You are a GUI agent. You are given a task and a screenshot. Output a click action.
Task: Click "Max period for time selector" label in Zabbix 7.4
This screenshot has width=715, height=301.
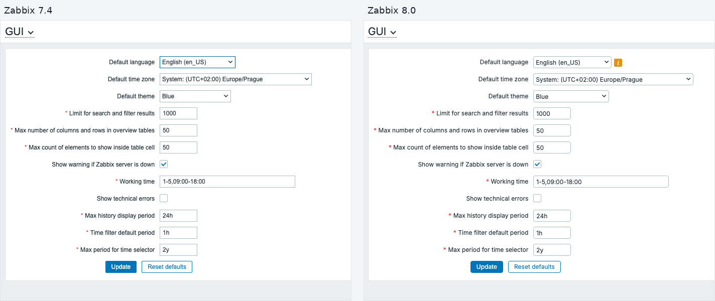[117, 250]
